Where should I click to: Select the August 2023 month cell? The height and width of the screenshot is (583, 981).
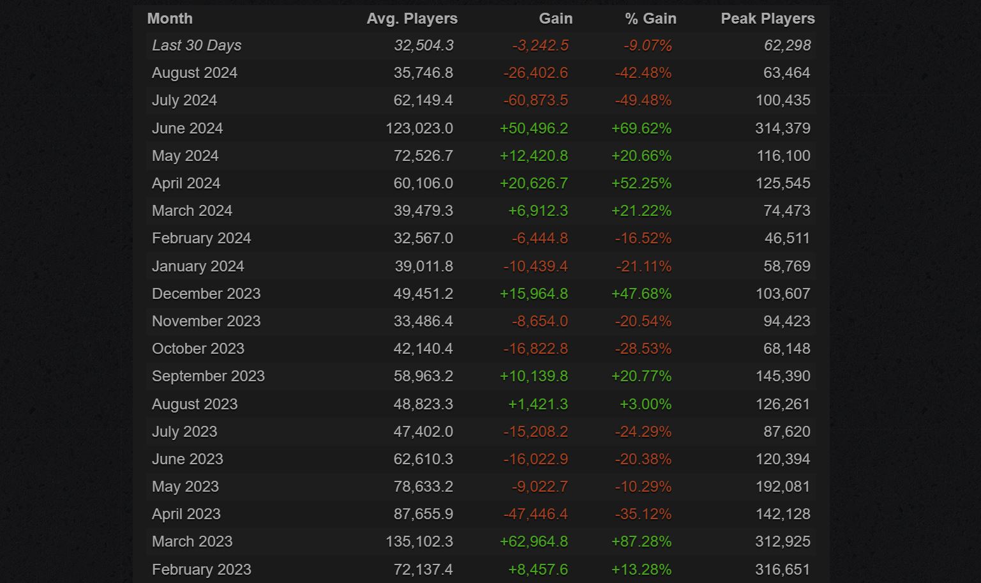point(195,404)
